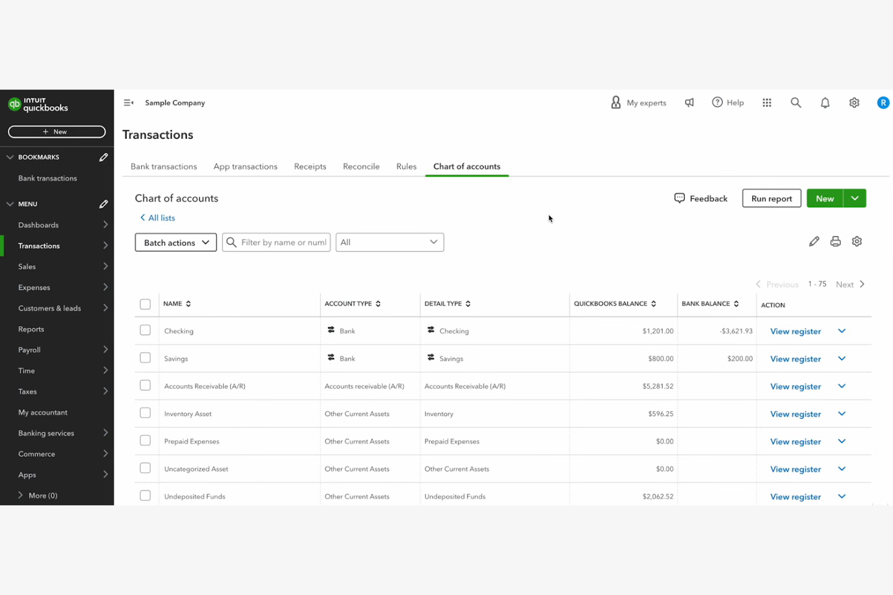
Task: Expand the New button dropdown arrow
Action: [854, 198]
